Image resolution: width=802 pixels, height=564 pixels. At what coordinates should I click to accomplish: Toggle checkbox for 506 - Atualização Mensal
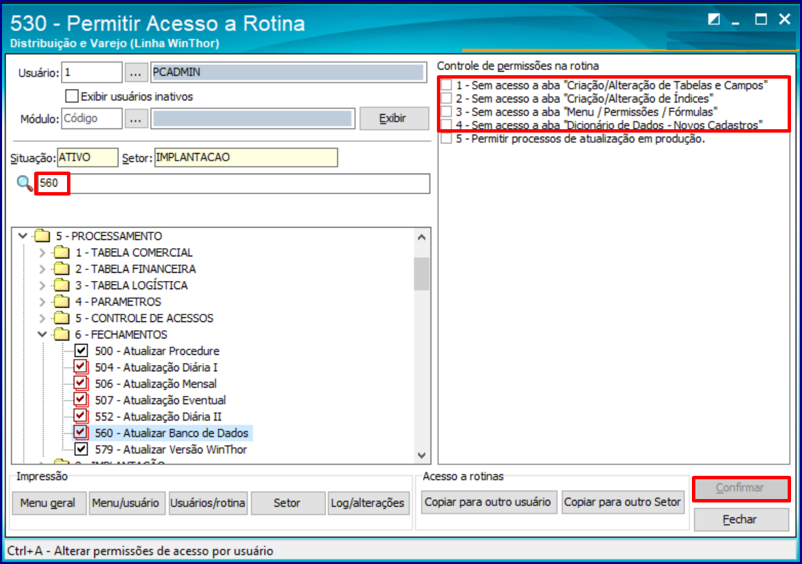(81, 384)
